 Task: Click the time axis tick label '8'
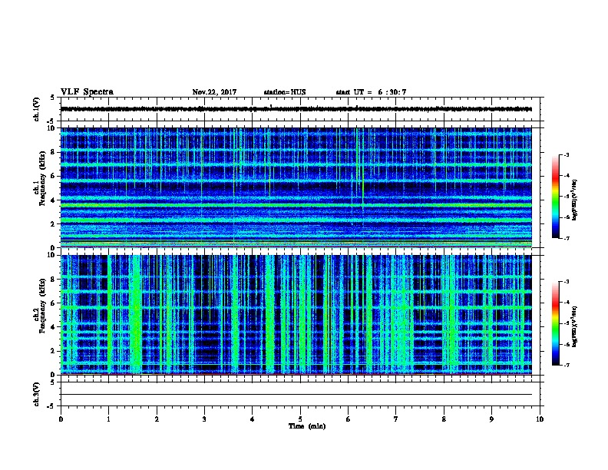tap(444, 419)
